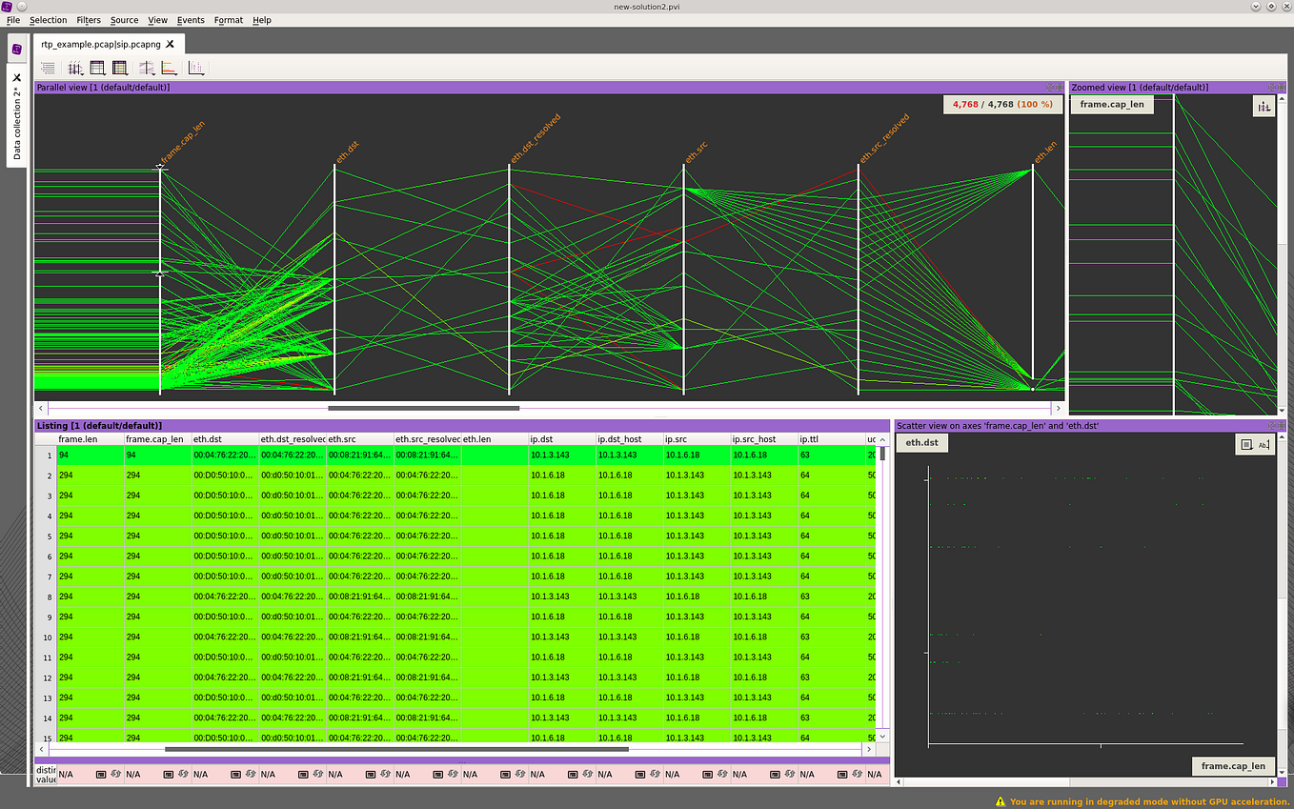The width and height of the screenshot is (1294, 809).
Task: Click the frame.cap_len button in the Zoomed view
Action: [1112, 104]
